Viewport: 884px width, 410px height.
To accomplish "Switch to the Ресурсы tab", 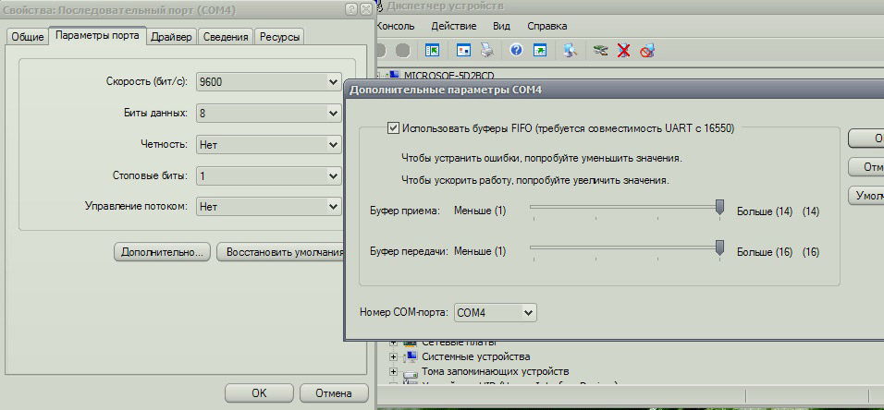I will (279, 37).
